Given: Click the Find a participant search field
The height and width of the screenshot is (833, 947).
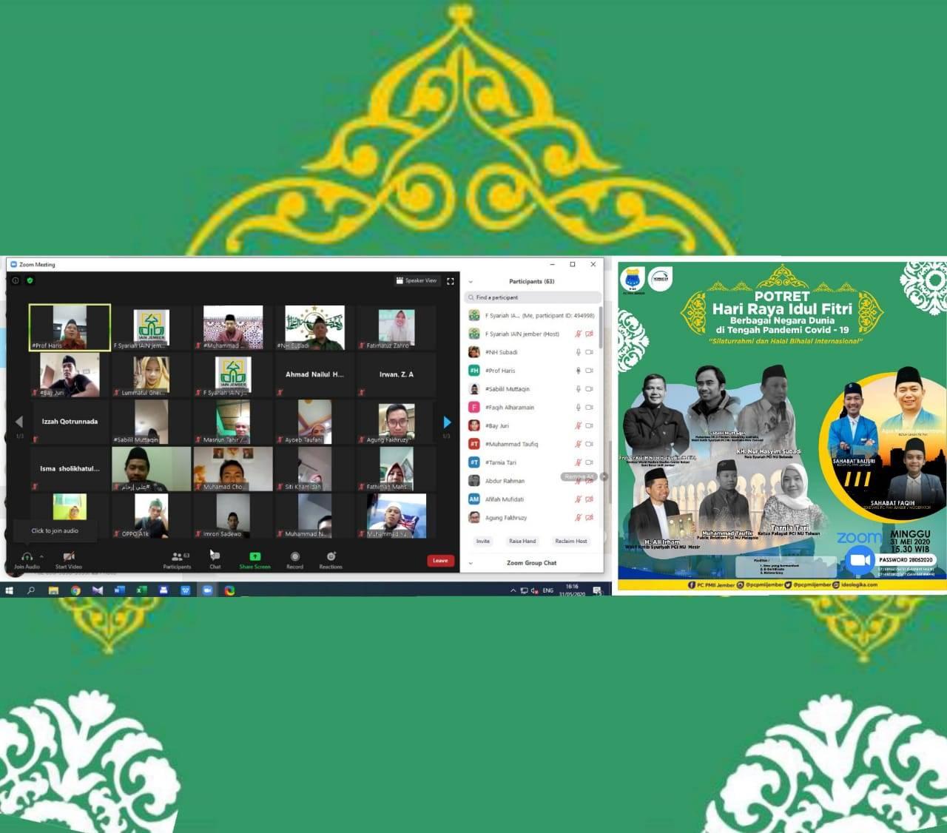Looking at the screenshot, I should pyautogui.click(x=533, y=297).
